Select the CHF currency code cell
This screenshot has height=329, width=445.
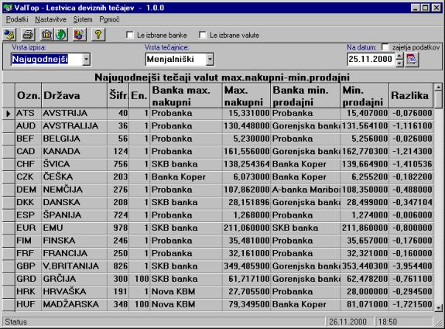coord(29,164)
